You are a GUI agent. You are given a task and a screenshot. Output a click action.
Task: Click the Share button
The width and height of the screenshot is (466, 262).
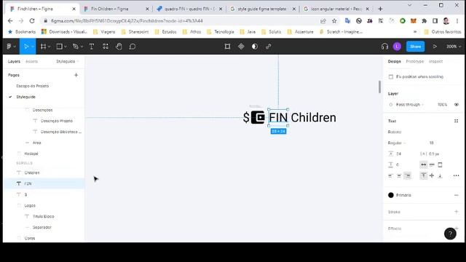coord(415,47)
